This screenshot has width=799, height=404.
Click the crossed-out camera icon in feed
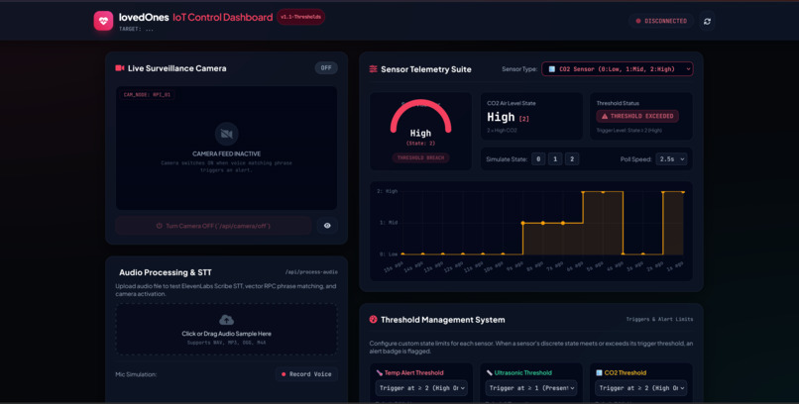click(227, 134)
